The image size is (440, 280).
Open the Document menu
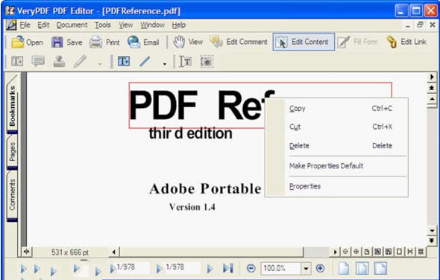[x=72, y=25]
